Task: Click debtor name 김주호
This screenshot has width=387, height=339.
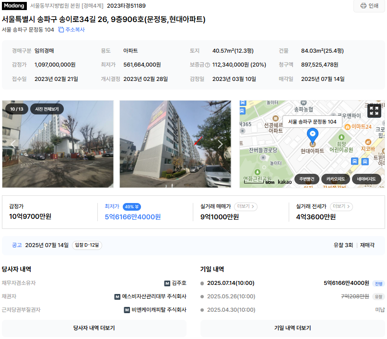Action: pyautogui.click(x=179, y=283)
